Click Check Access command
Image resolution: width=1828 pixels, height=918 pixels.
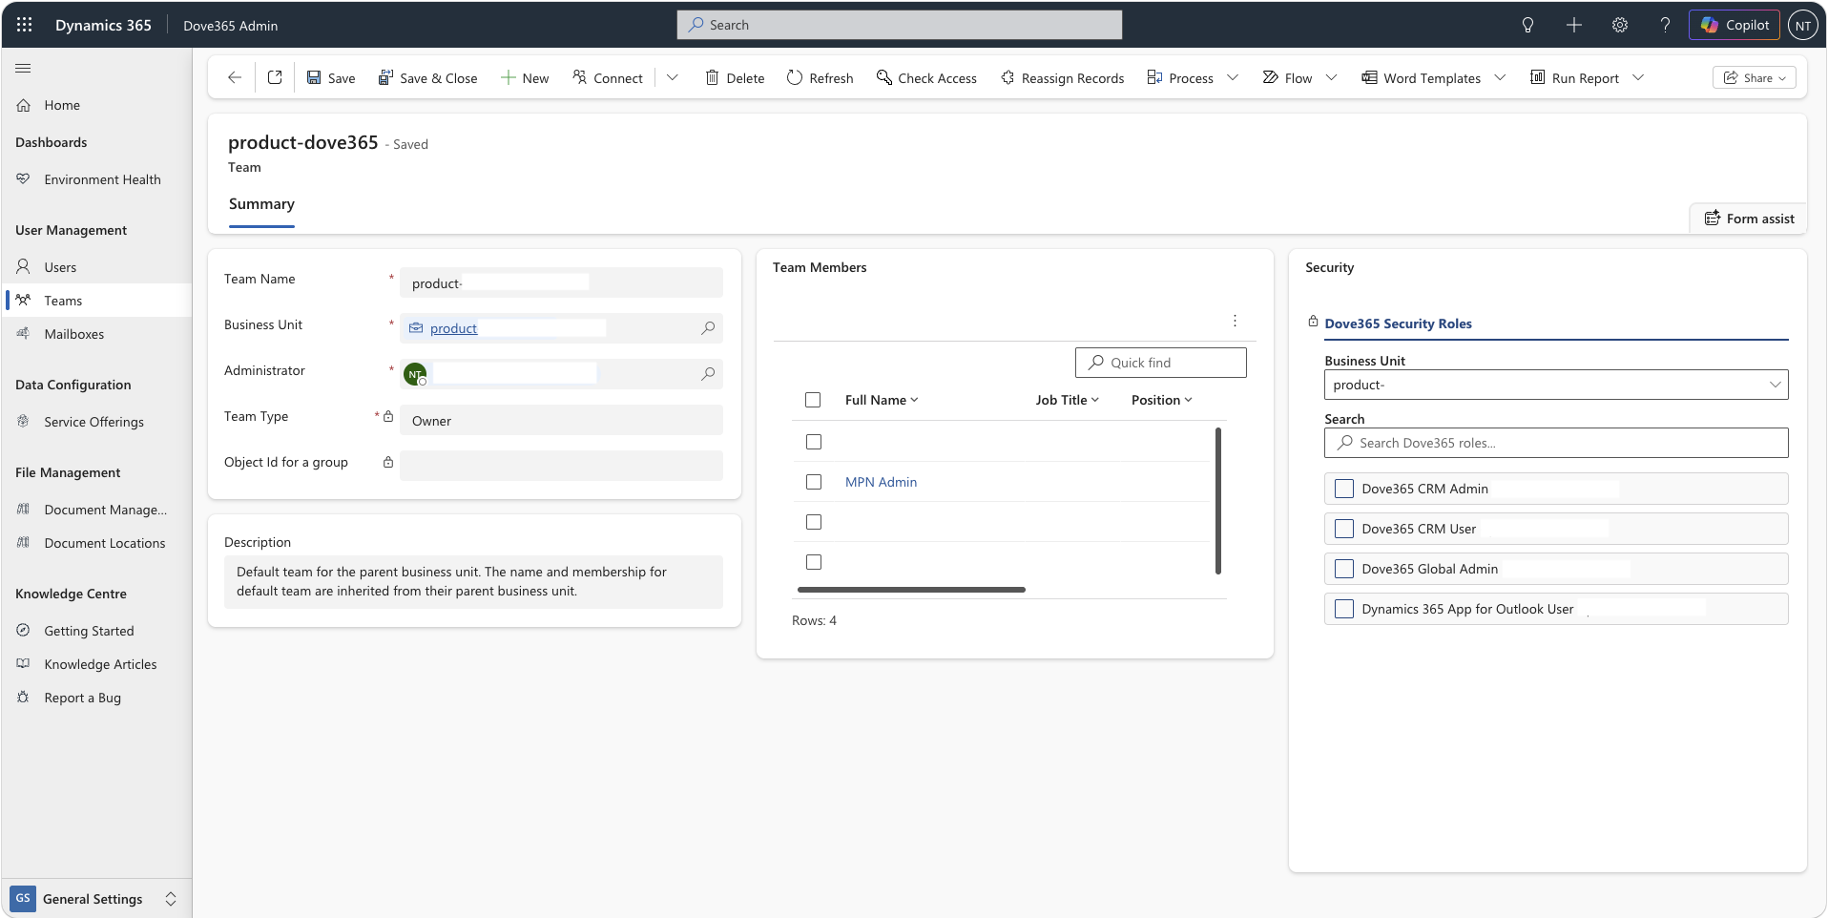click(926, 77)
